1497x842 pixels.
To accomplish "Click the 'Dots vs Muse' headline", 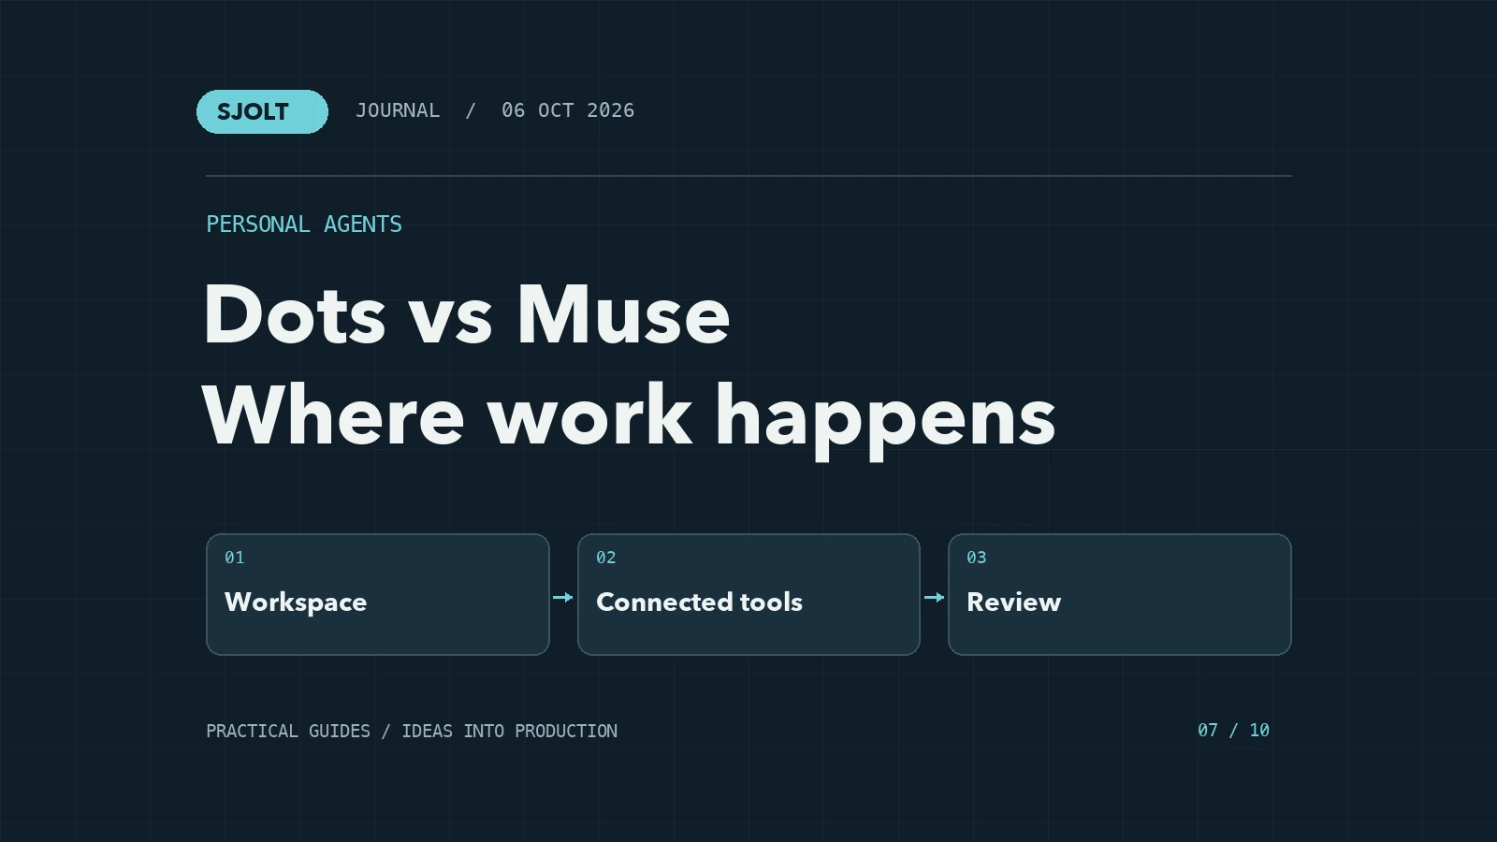I will (x=466, y=314).
